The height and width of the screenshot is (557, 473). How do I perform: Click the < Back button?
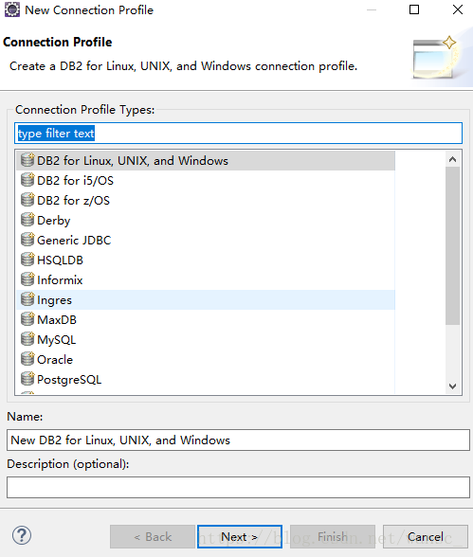click(x=153, y=537)
